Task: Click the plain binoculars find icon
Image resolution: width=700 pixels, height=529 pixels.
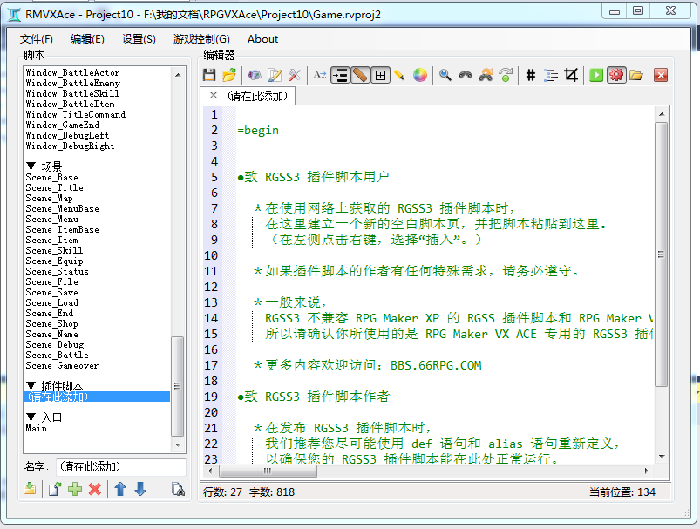Action: coord(466,75)
